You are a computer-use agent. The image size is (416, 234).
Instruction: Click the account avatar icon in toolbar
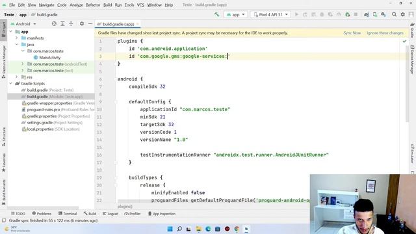411,14
